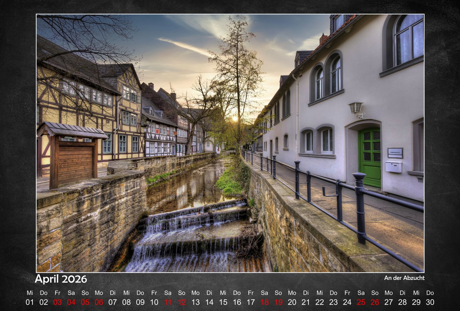Click the "Fr" weekday label above date 03
The height and width of the screenshot is (311, 460).
click(x=57, y=293)
